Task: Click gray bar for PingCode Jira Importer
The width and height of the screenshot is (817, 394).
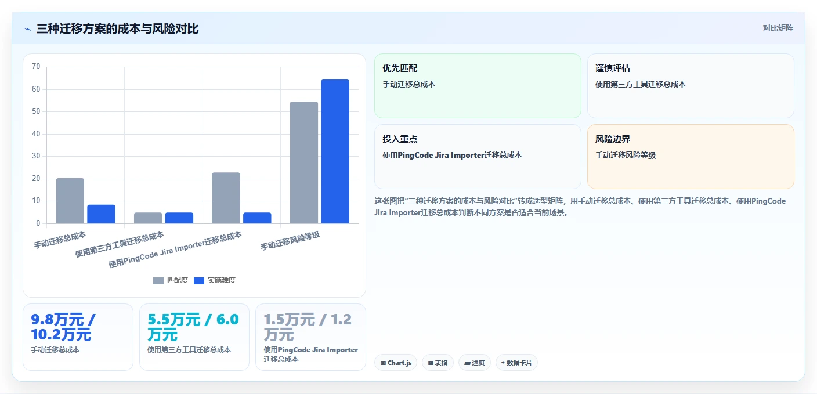Action: [226, 198]
